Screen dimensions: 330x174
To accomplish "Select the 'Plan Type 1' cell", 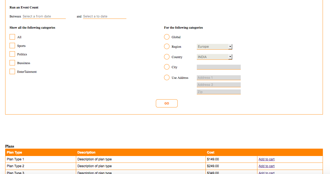I will (41, 159).
